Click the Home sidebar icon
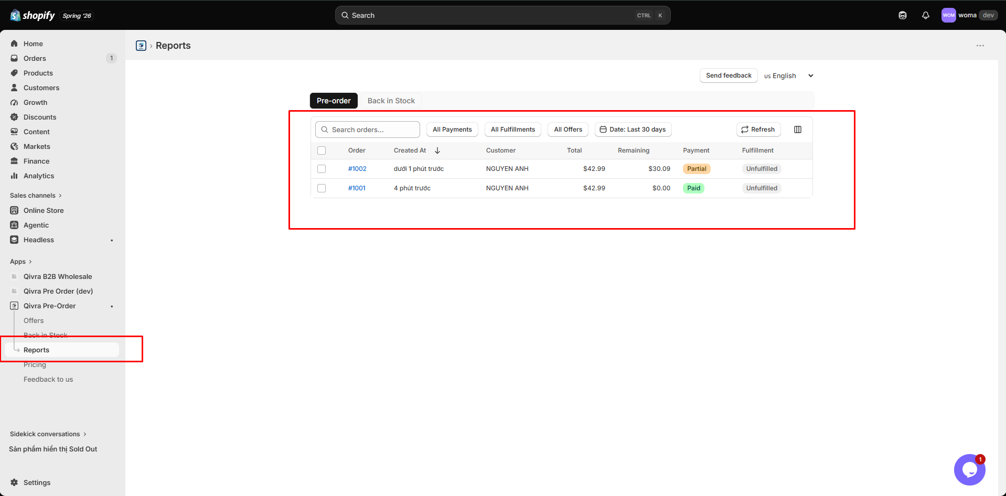 click(x=14, y=44)
